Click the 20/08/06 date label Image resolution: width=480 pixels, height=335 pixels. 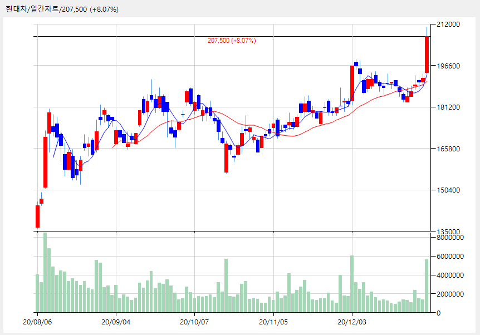37,322
